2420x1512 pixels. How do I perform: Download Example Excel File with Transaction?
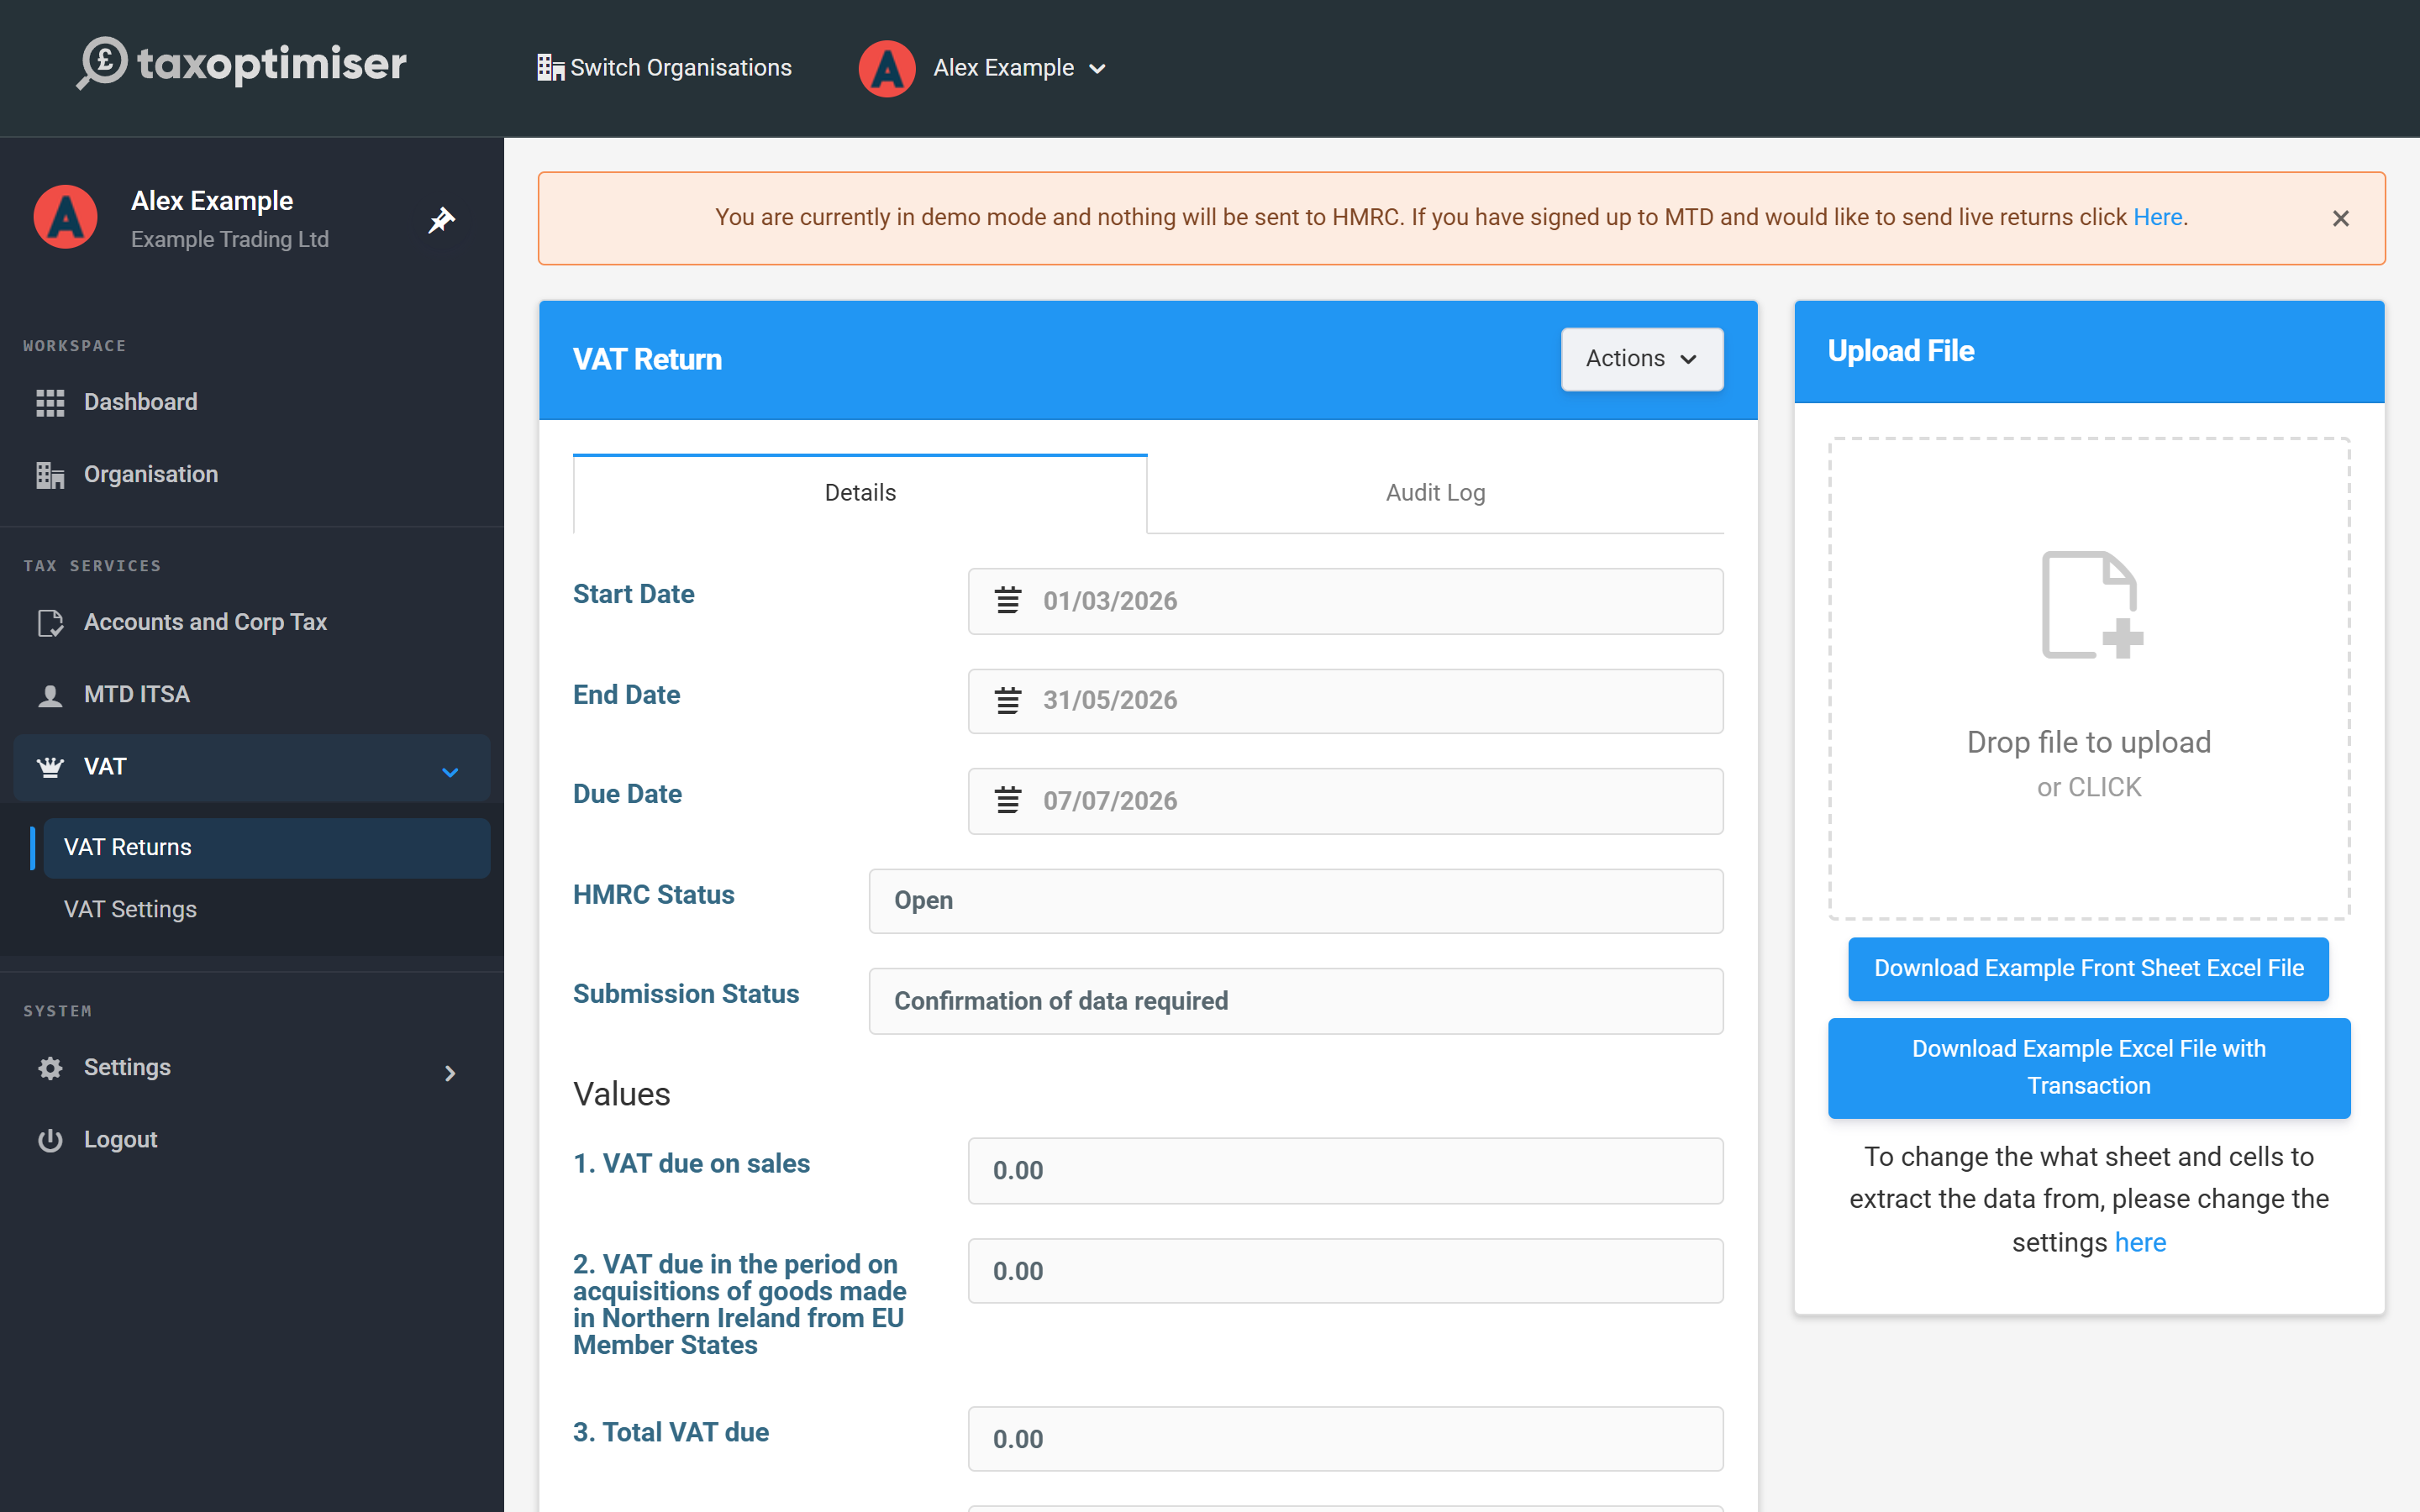coord(2088,1067)
